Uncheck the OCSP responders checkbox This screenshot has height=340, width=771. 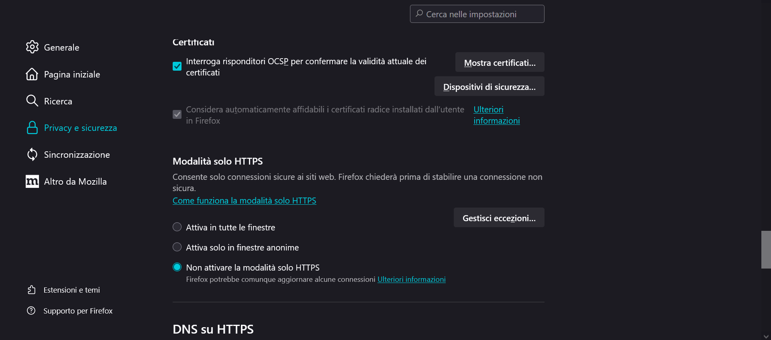(x=177, y=66)
